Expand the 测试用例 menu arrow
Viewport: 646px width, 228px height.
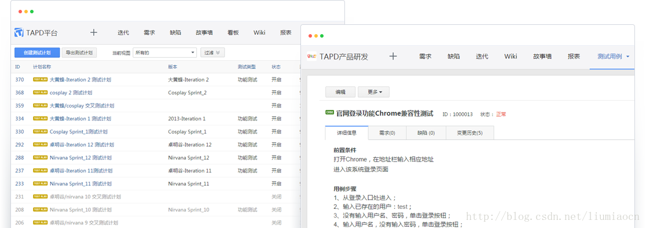[x=628, y=57]
